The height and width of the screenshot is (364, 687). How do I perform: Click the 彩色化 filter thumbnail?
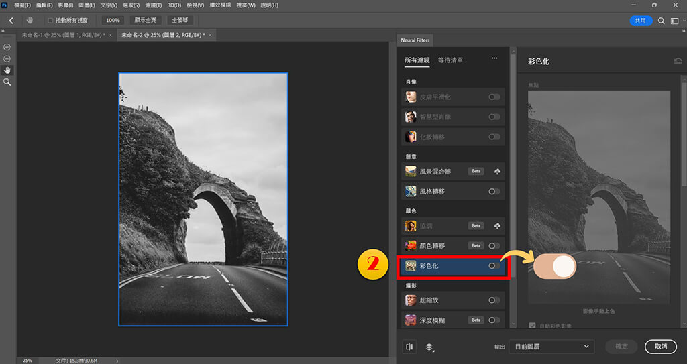click(x=411, y=266)
